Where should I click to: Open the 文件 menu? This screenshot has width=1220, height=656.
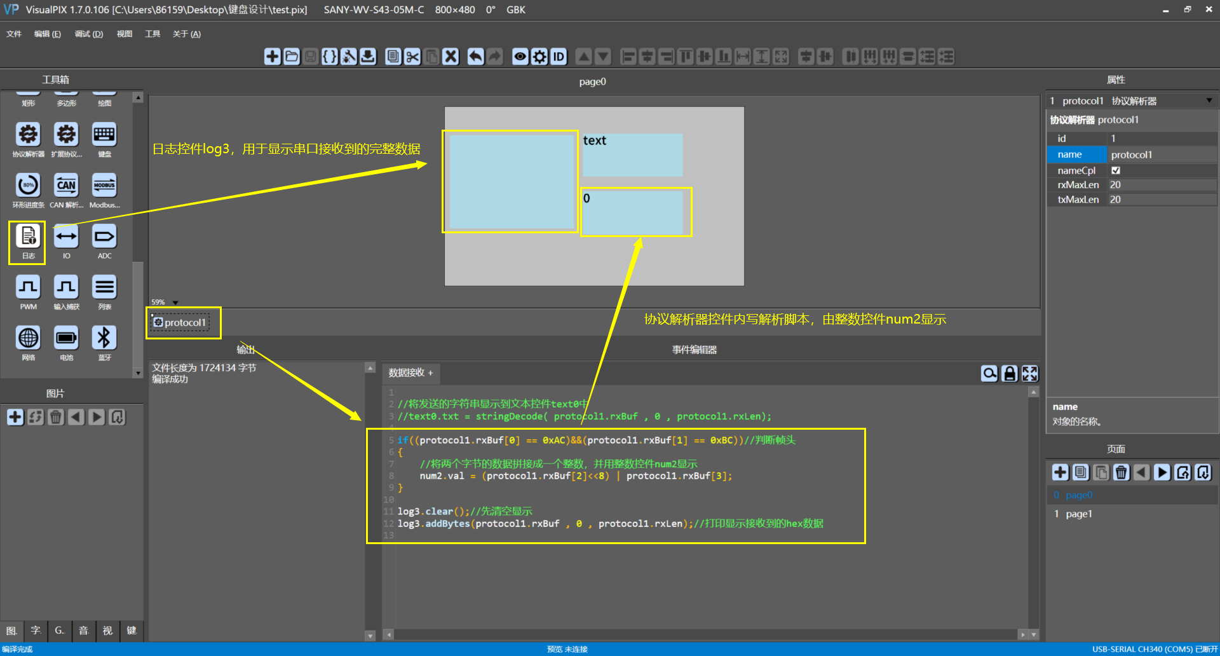point(14,34)
